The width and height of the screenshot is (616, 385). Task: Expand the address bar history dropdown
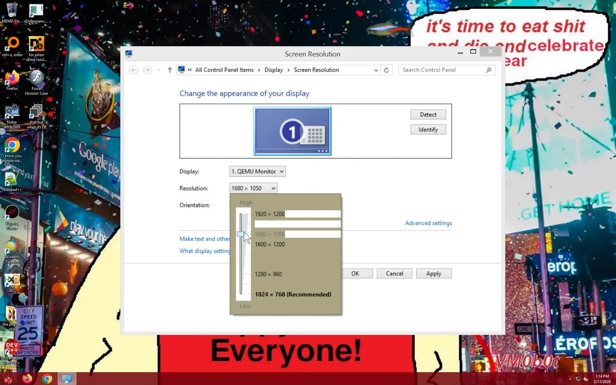(x=376, y=70)
